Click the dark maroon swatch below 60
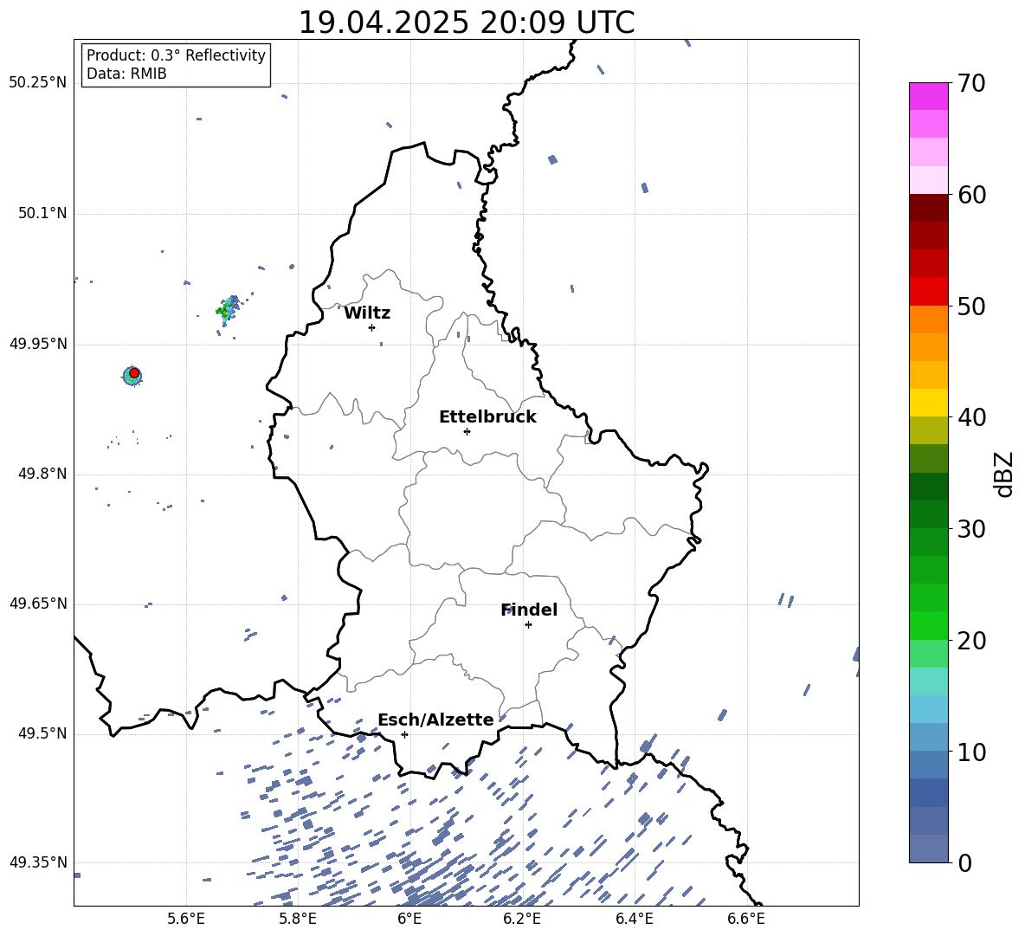Image resolution: width=1025 pixels, height=936 pixels. coord(928,208)
